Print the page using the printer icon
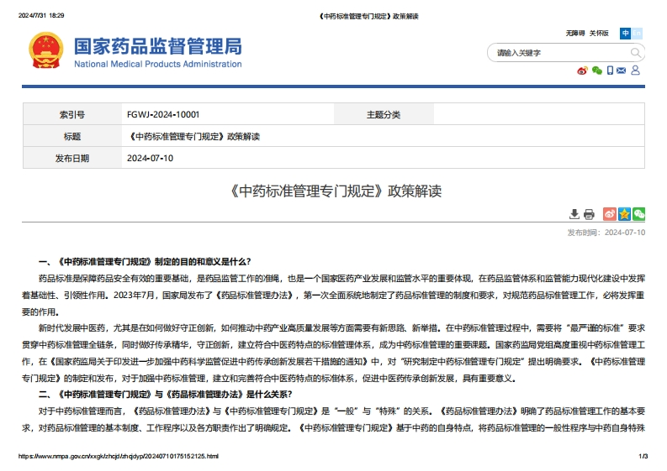 coord(589,214)
